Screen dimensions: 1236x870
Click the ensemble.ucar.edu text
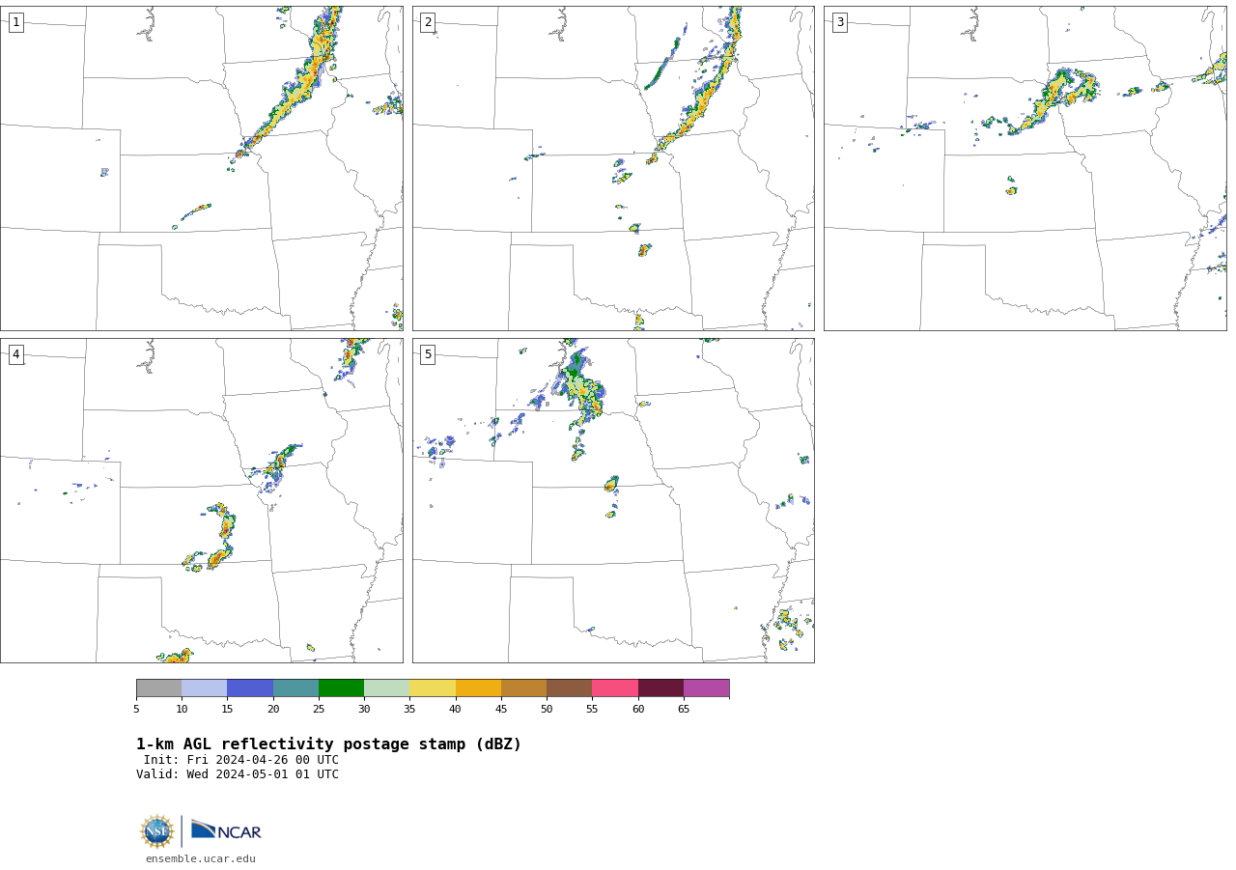click(x=201, y=858)
